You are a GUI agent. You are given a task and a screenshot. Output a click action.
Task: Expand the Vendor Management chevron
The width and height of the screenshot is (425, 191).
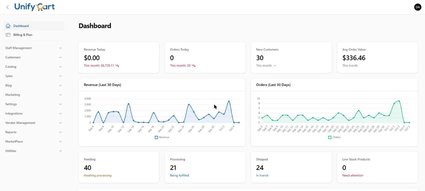[x=60, y=123]
